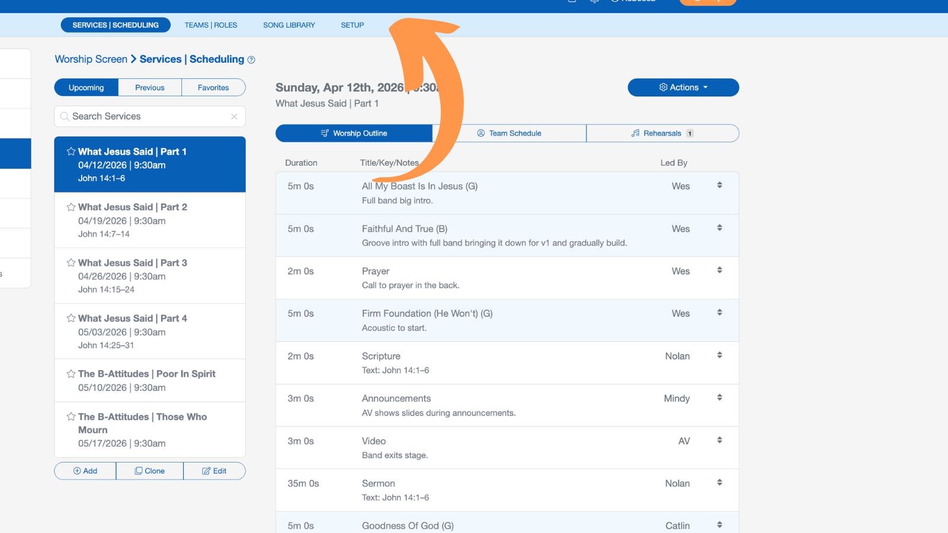Clear the search field with the X icon
The width and height of the screenshot is (948, 533).
tap(234, 116)
